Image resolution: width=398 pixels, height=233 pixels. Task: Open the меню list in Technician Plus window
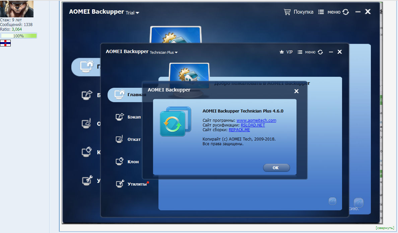pyautogui.click(x=306, y=52)
